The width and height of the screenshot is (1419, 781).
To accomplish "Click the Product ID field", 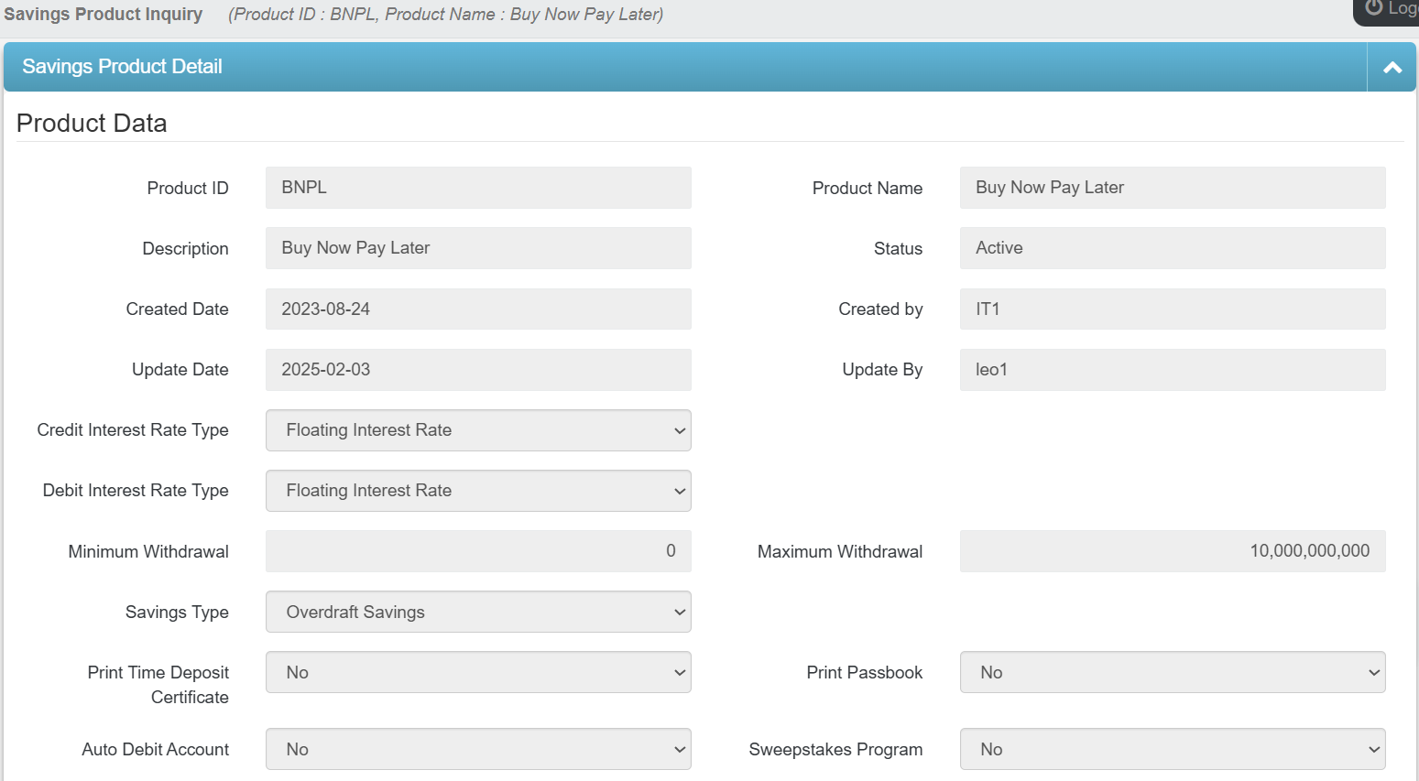I will pyautogui.click(x=477, y=188).
